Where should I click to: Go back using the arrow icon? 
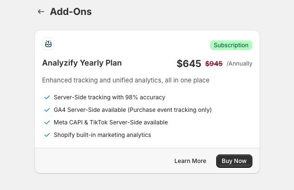41,12
